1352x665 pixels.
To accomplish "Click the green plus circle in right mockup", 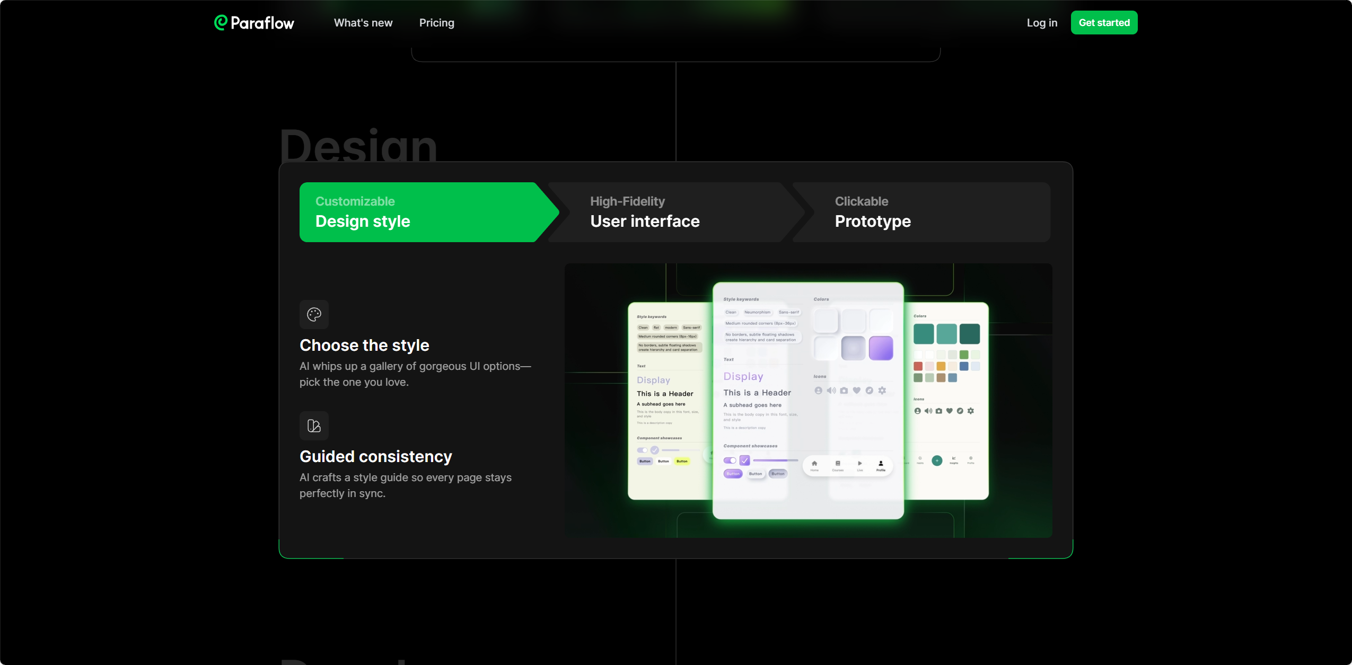I will coord(937,460).
